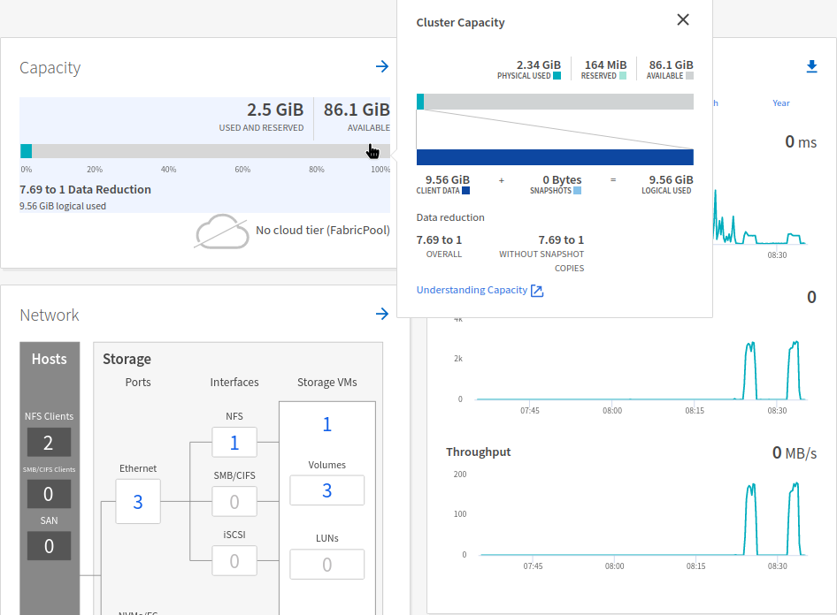Open Volumes count 3

pyautogui.click(x=327, y=490)
